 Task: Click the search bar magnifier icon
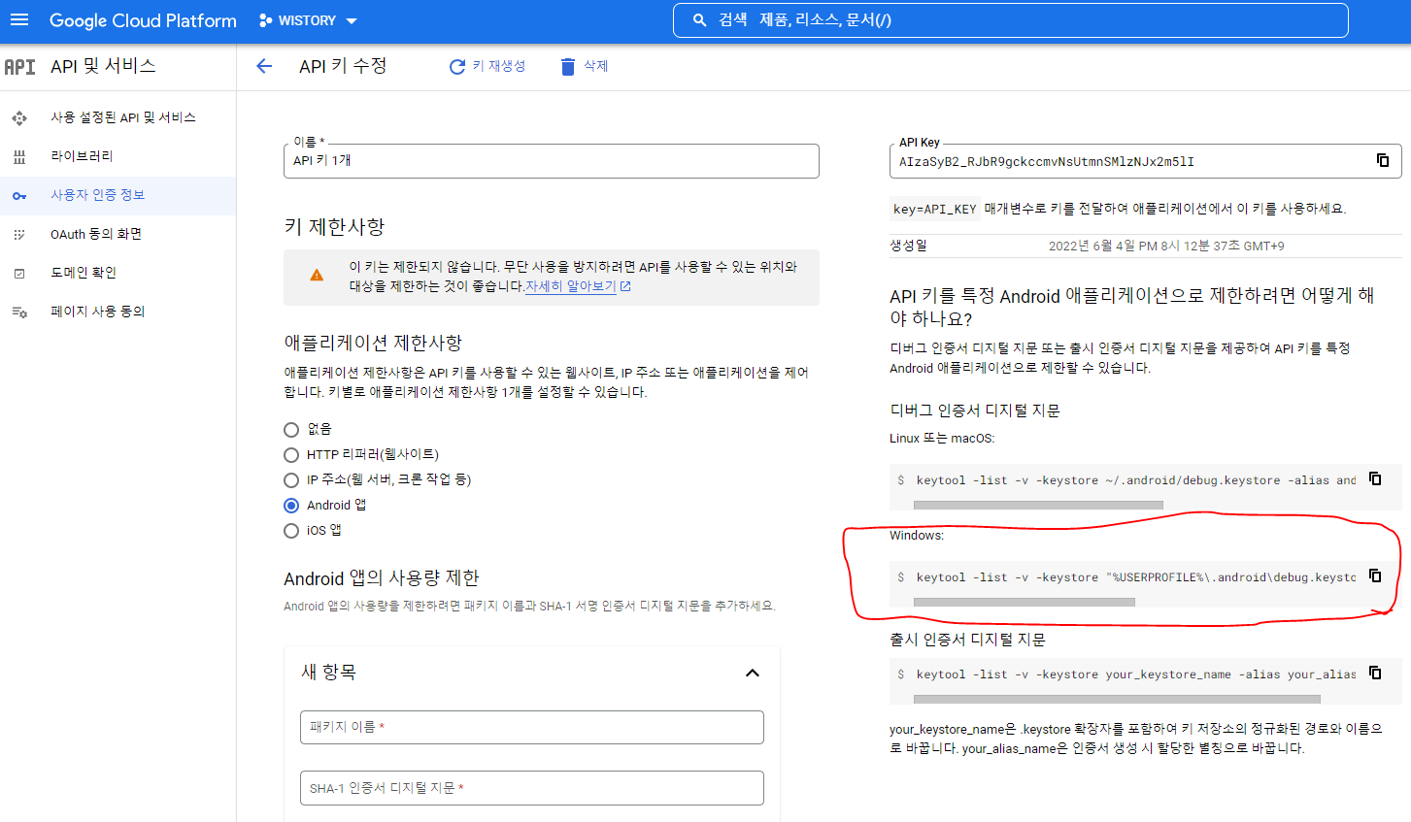point(699,20)
